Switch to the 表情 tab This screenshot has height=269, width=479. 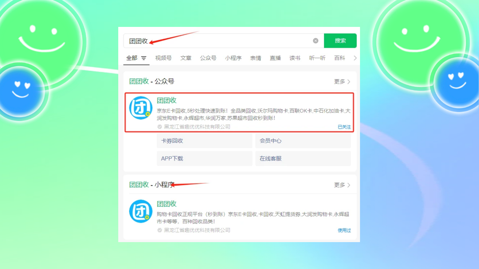pos(256,58)
